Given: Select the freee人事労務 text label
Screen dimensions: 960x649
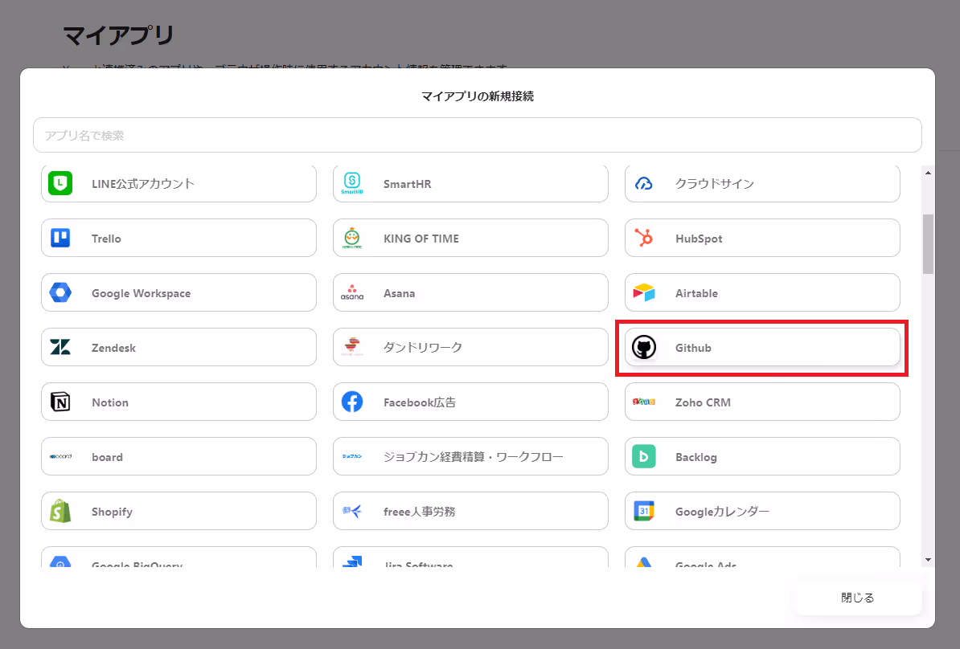Looking at the screenshot, I should click(x=420, y=512).
